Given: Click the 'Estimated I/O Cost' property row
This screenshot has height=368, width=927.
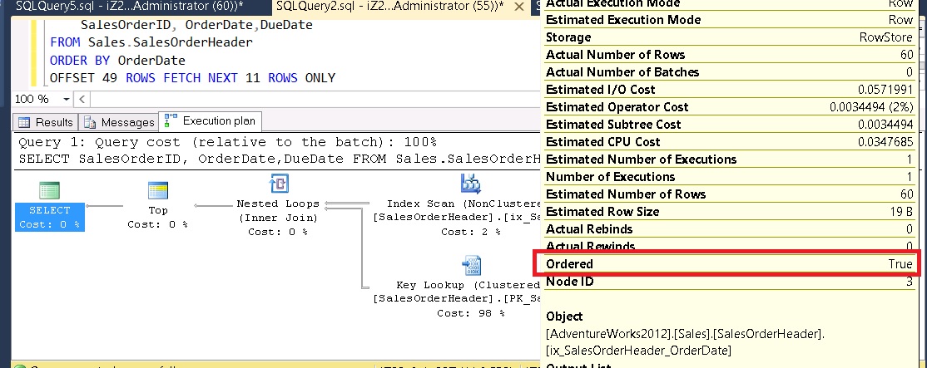Looking at the screenshot, I should point(729,89).
